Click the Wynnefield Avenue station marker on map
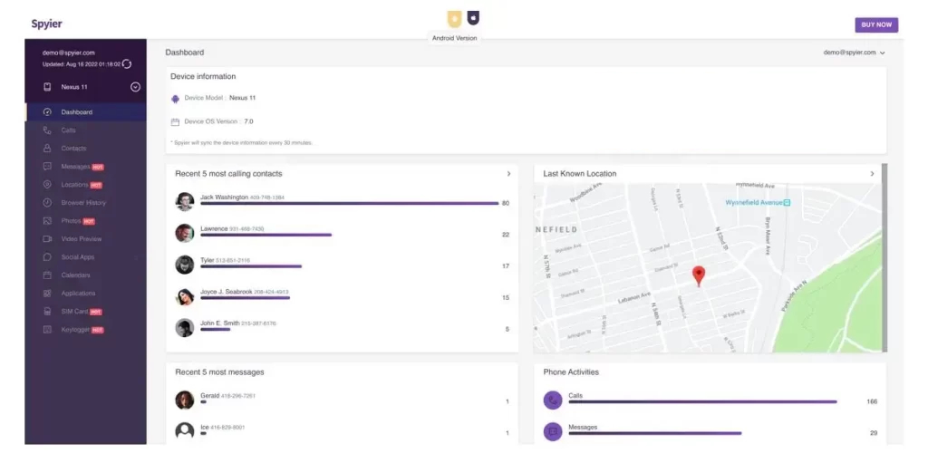 787,202
